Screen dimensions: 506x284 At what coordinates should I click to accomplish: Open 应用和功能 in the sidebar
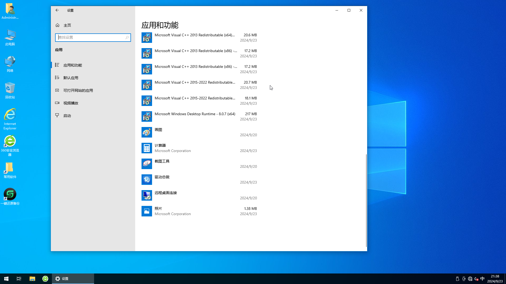coord(93,65)
